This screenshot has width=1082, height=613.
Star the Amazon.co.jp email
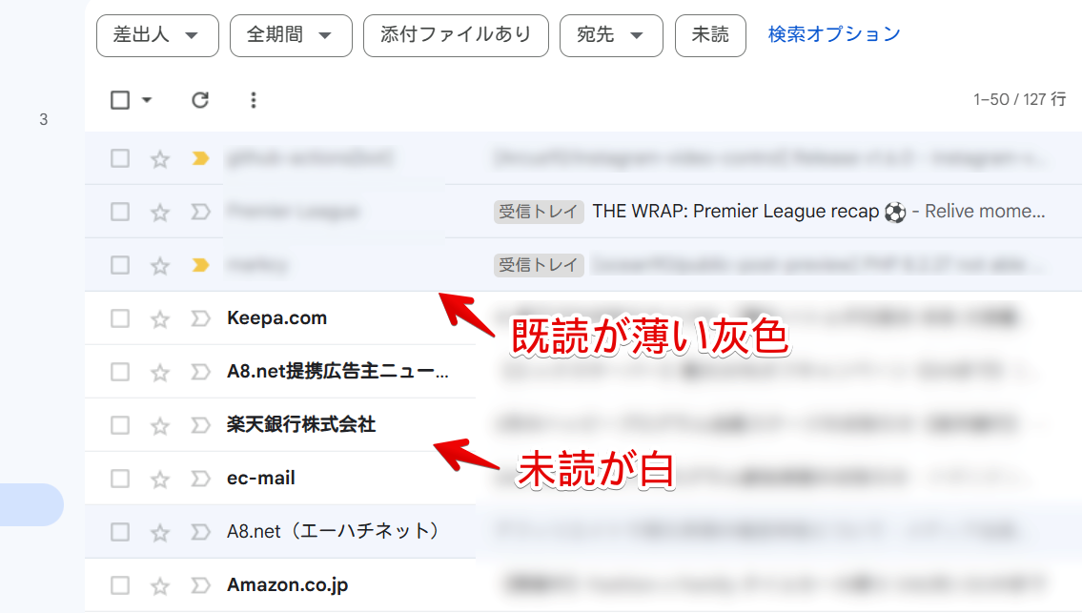pos(160,586)
